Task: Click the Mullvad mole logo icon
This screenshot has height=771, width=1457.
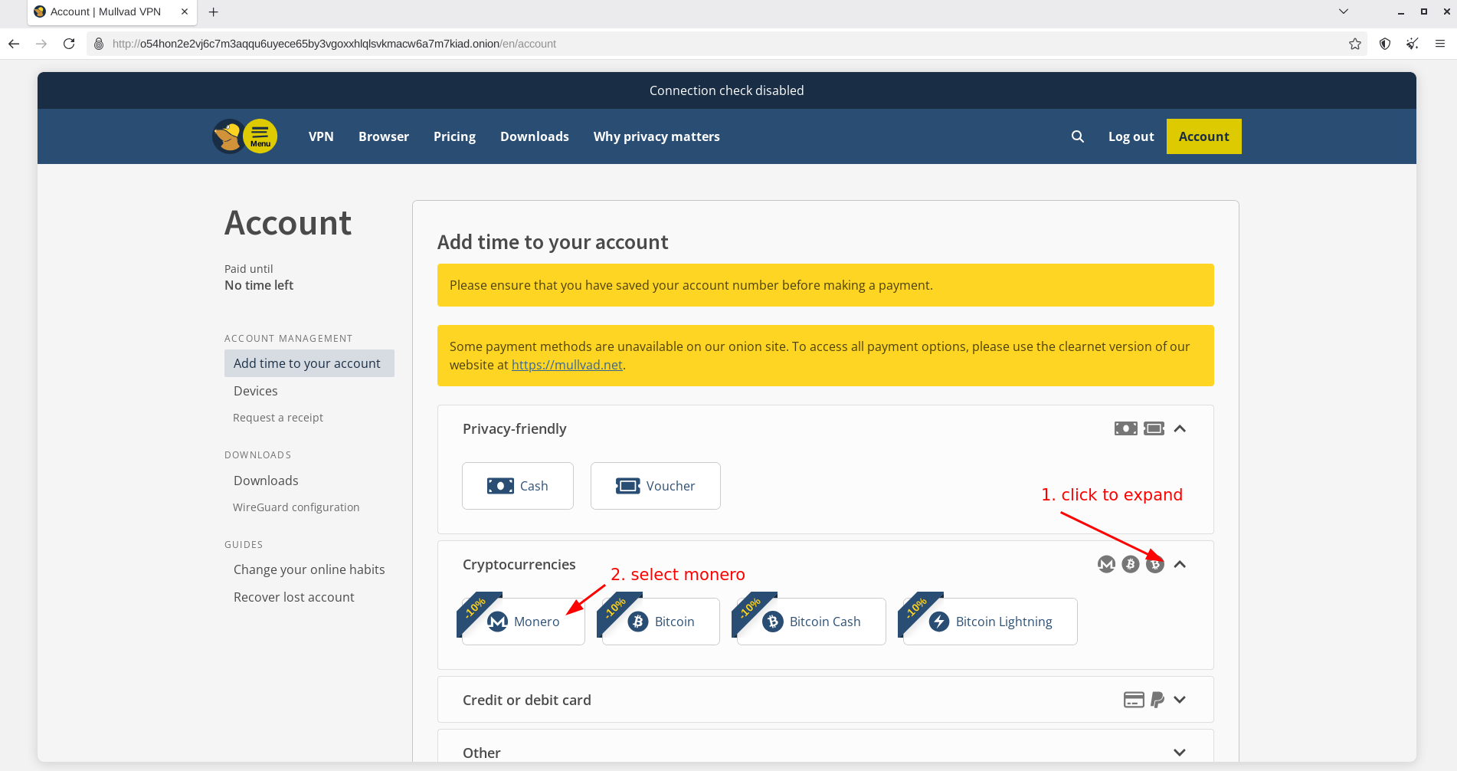Action: tap(228, 136)
